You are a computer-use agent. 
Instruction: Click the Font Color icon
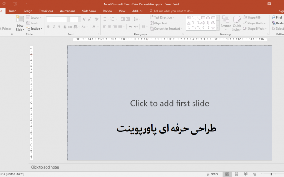(x=94, y=27)
